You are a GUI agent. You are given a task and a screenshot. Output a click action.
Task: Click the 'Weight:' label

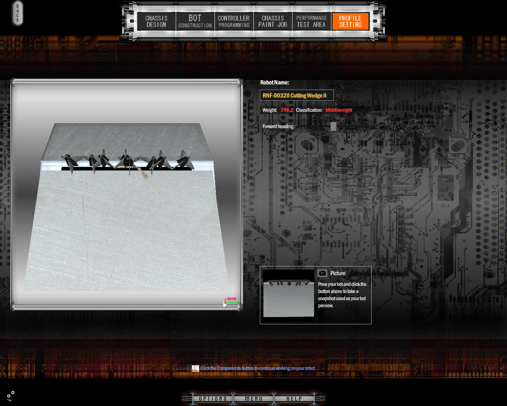[270, 110]
